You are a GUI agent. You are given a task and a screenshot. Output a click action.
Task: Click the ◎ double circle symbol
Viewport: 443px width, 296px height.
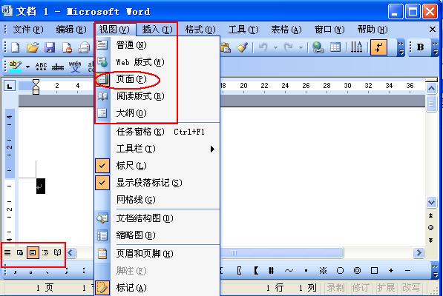pos(357,271)
